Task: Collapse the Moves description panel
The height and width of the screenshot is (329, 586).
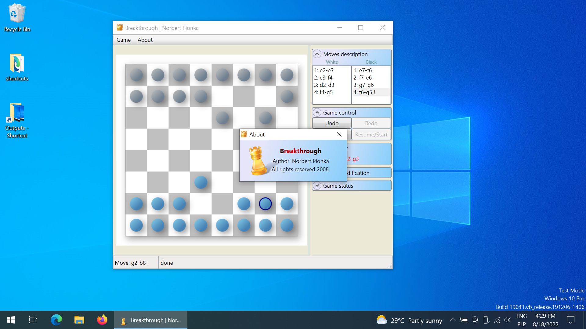Action: (x=317, y=54)
